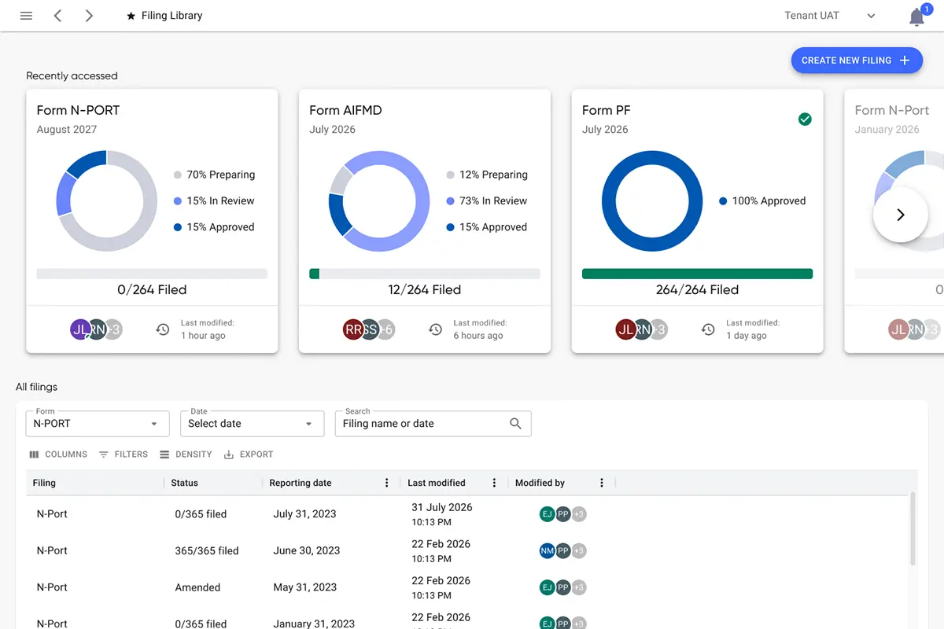Image resolution: width=944 pixels, height=629 pixels.
Task: Click history icon on Form AIFMD card
Action: tap(435, 329)
